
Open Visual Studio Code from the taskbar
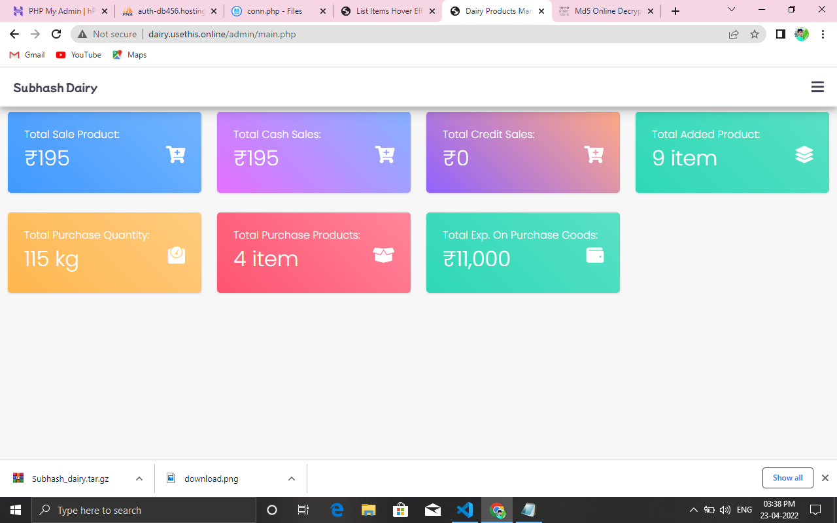[465, 510]
